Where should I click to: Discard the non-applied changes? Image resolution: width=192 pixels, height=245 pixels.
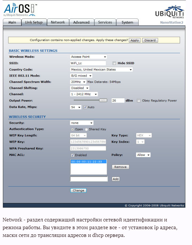[150, 40]
